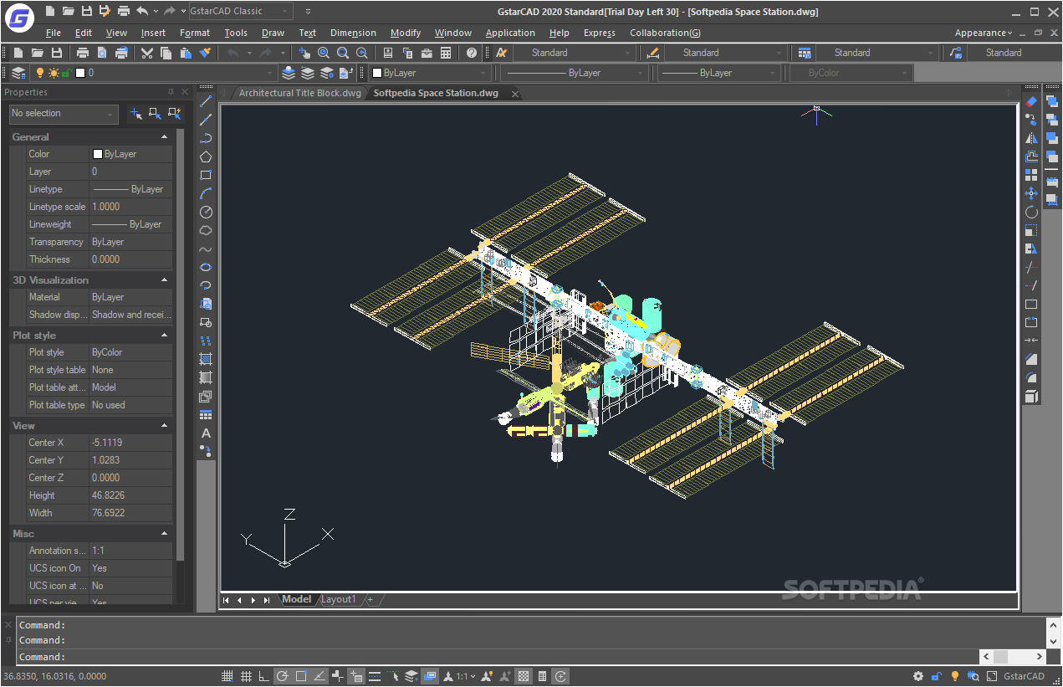Select the Polyline draw tool
The height and width of the screenshot is (687, 1063).
206,138
